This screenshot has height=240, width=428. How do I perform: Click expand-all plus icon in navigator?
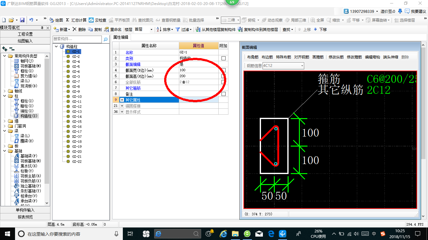pos(4,49)
